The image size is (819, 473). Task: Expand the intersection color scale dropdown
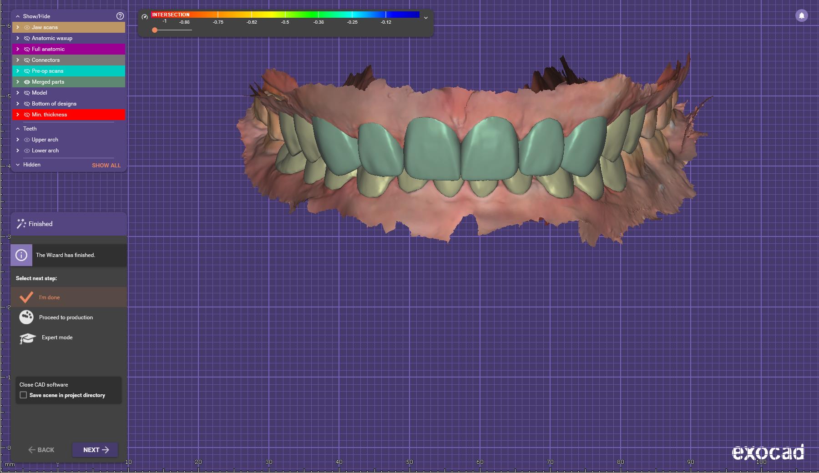[426, 18]
